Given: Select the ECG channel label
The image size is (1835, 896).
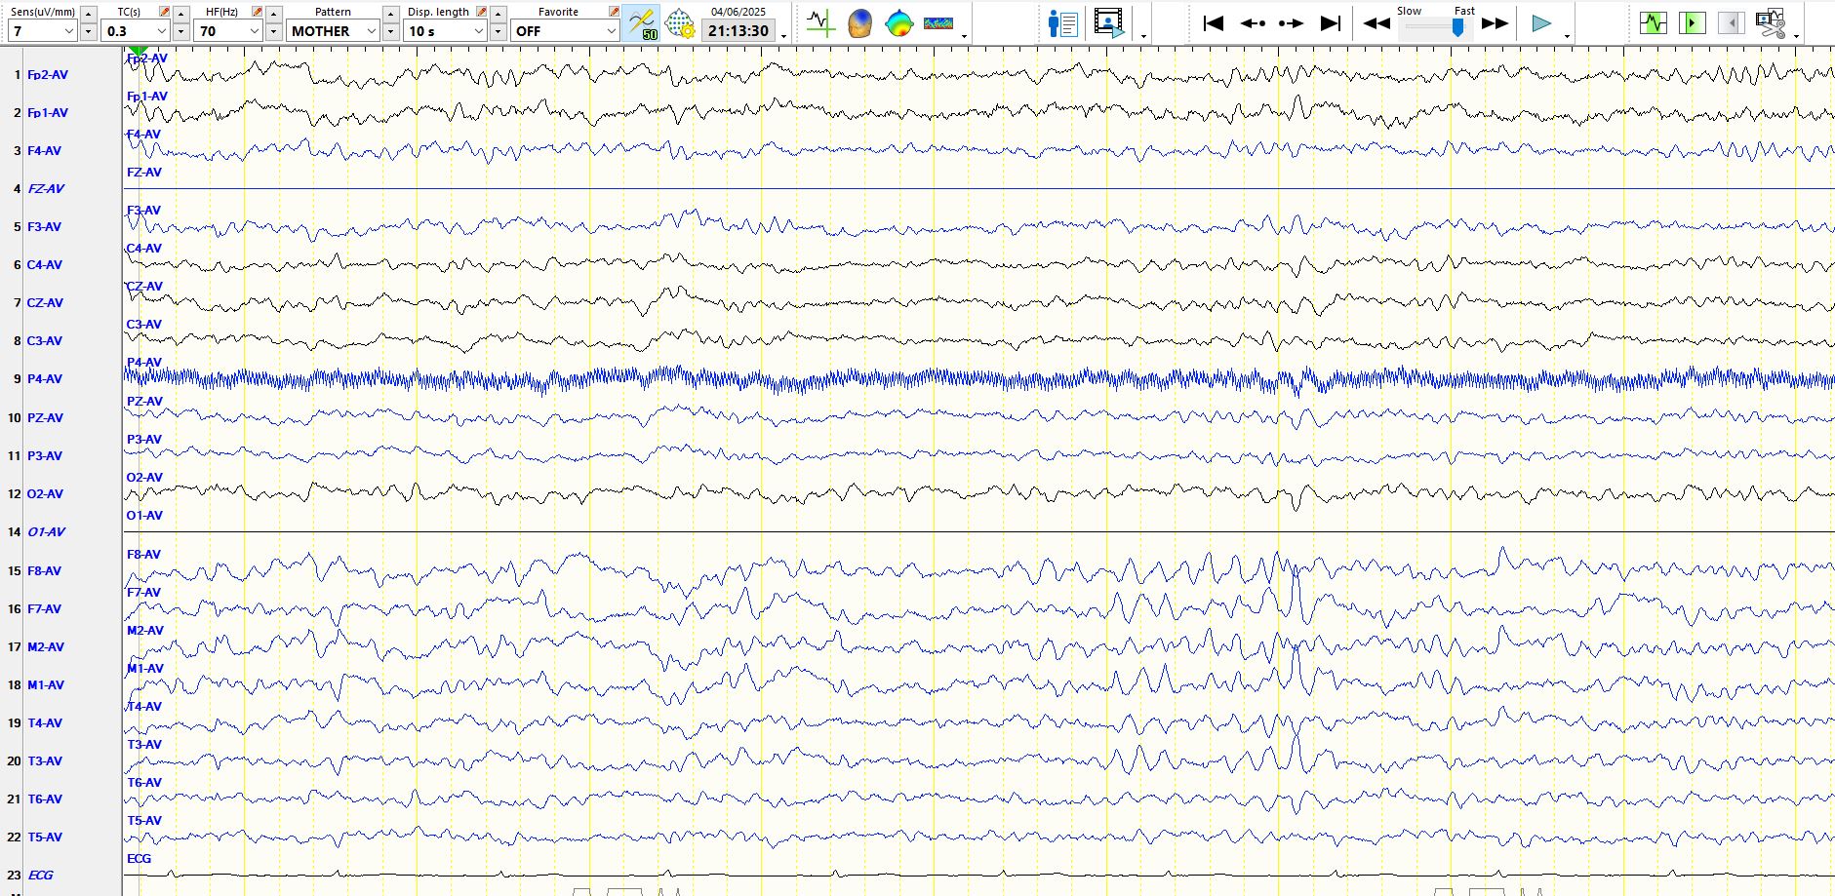Looking at the screenshot, I should [x=41, y=876].
